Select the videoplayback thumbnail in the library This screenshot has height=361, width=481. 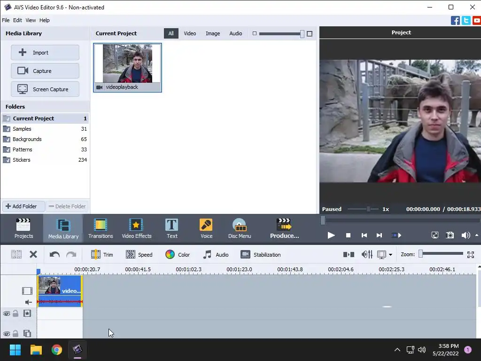point(127,68)
